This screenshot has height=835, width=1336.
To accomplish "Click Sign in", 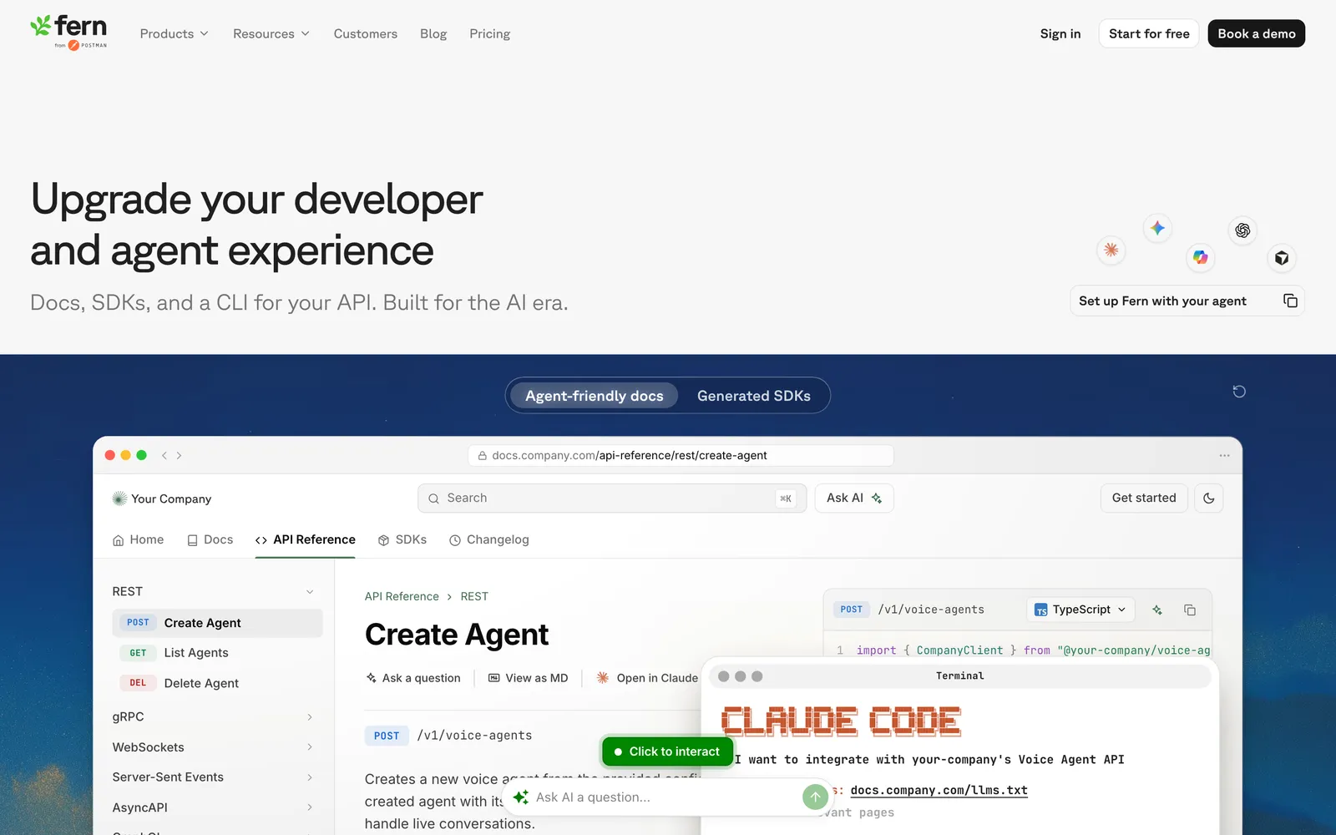I will click(x=1060, y=33).
